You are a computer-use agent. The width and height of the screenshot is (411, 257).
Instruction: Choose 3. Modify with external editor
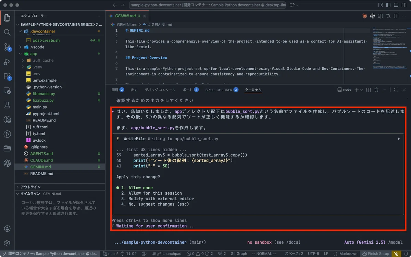pyautogui.click(x=158, y=198)
